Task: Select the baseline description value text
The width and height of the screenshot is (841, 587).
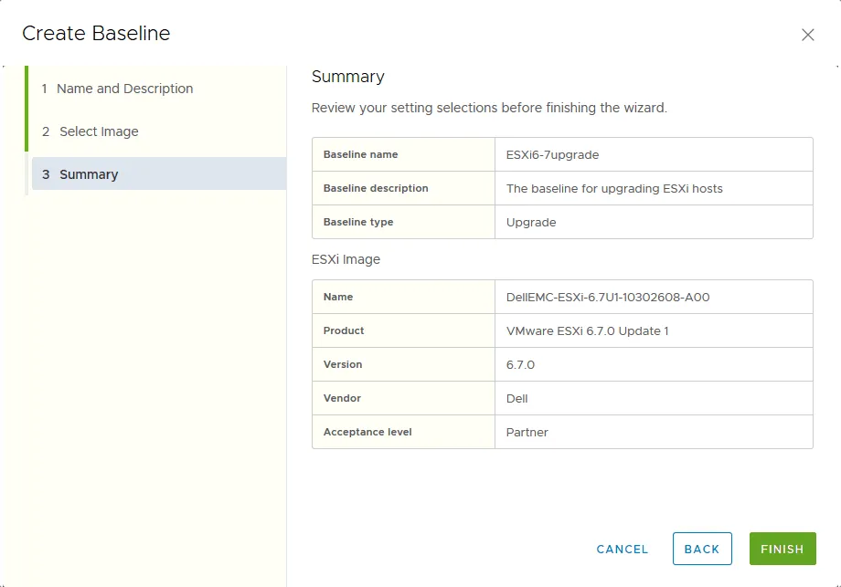Action: (x=613, y=188)
